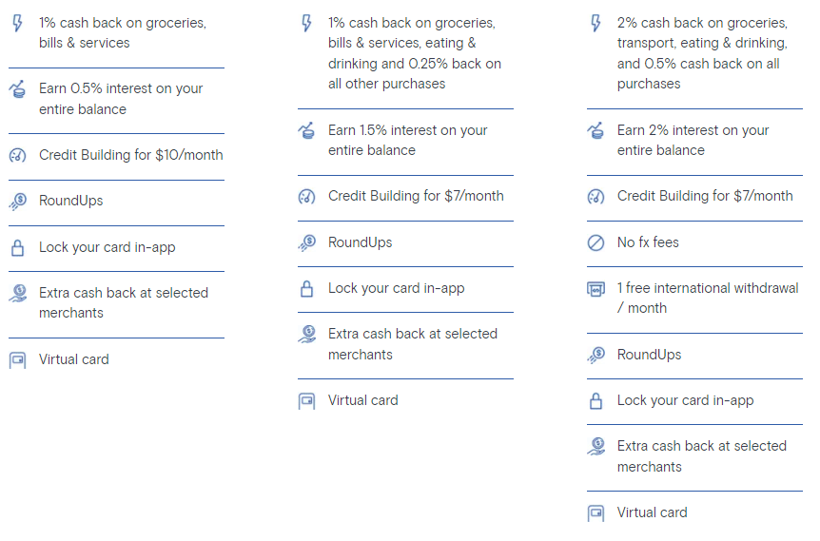Viewport: 820px width, 541px height.
Task: Click 'Lock your card in-app' in the first column
Action: [x=107, y=247]
